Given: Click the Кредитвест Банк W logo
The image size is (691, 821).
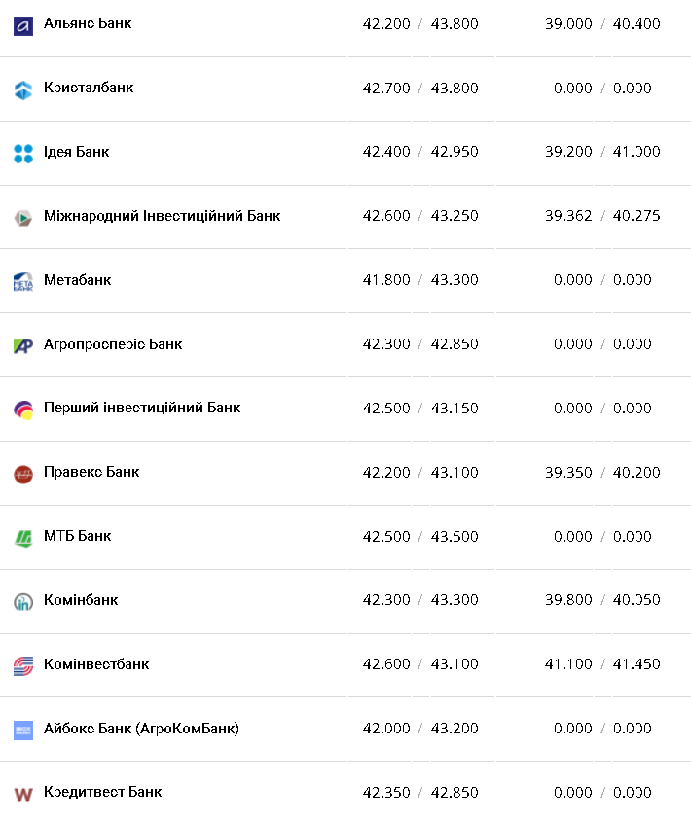Looking at the screenshot, I should pyautogui.click(x=23, y=794).
